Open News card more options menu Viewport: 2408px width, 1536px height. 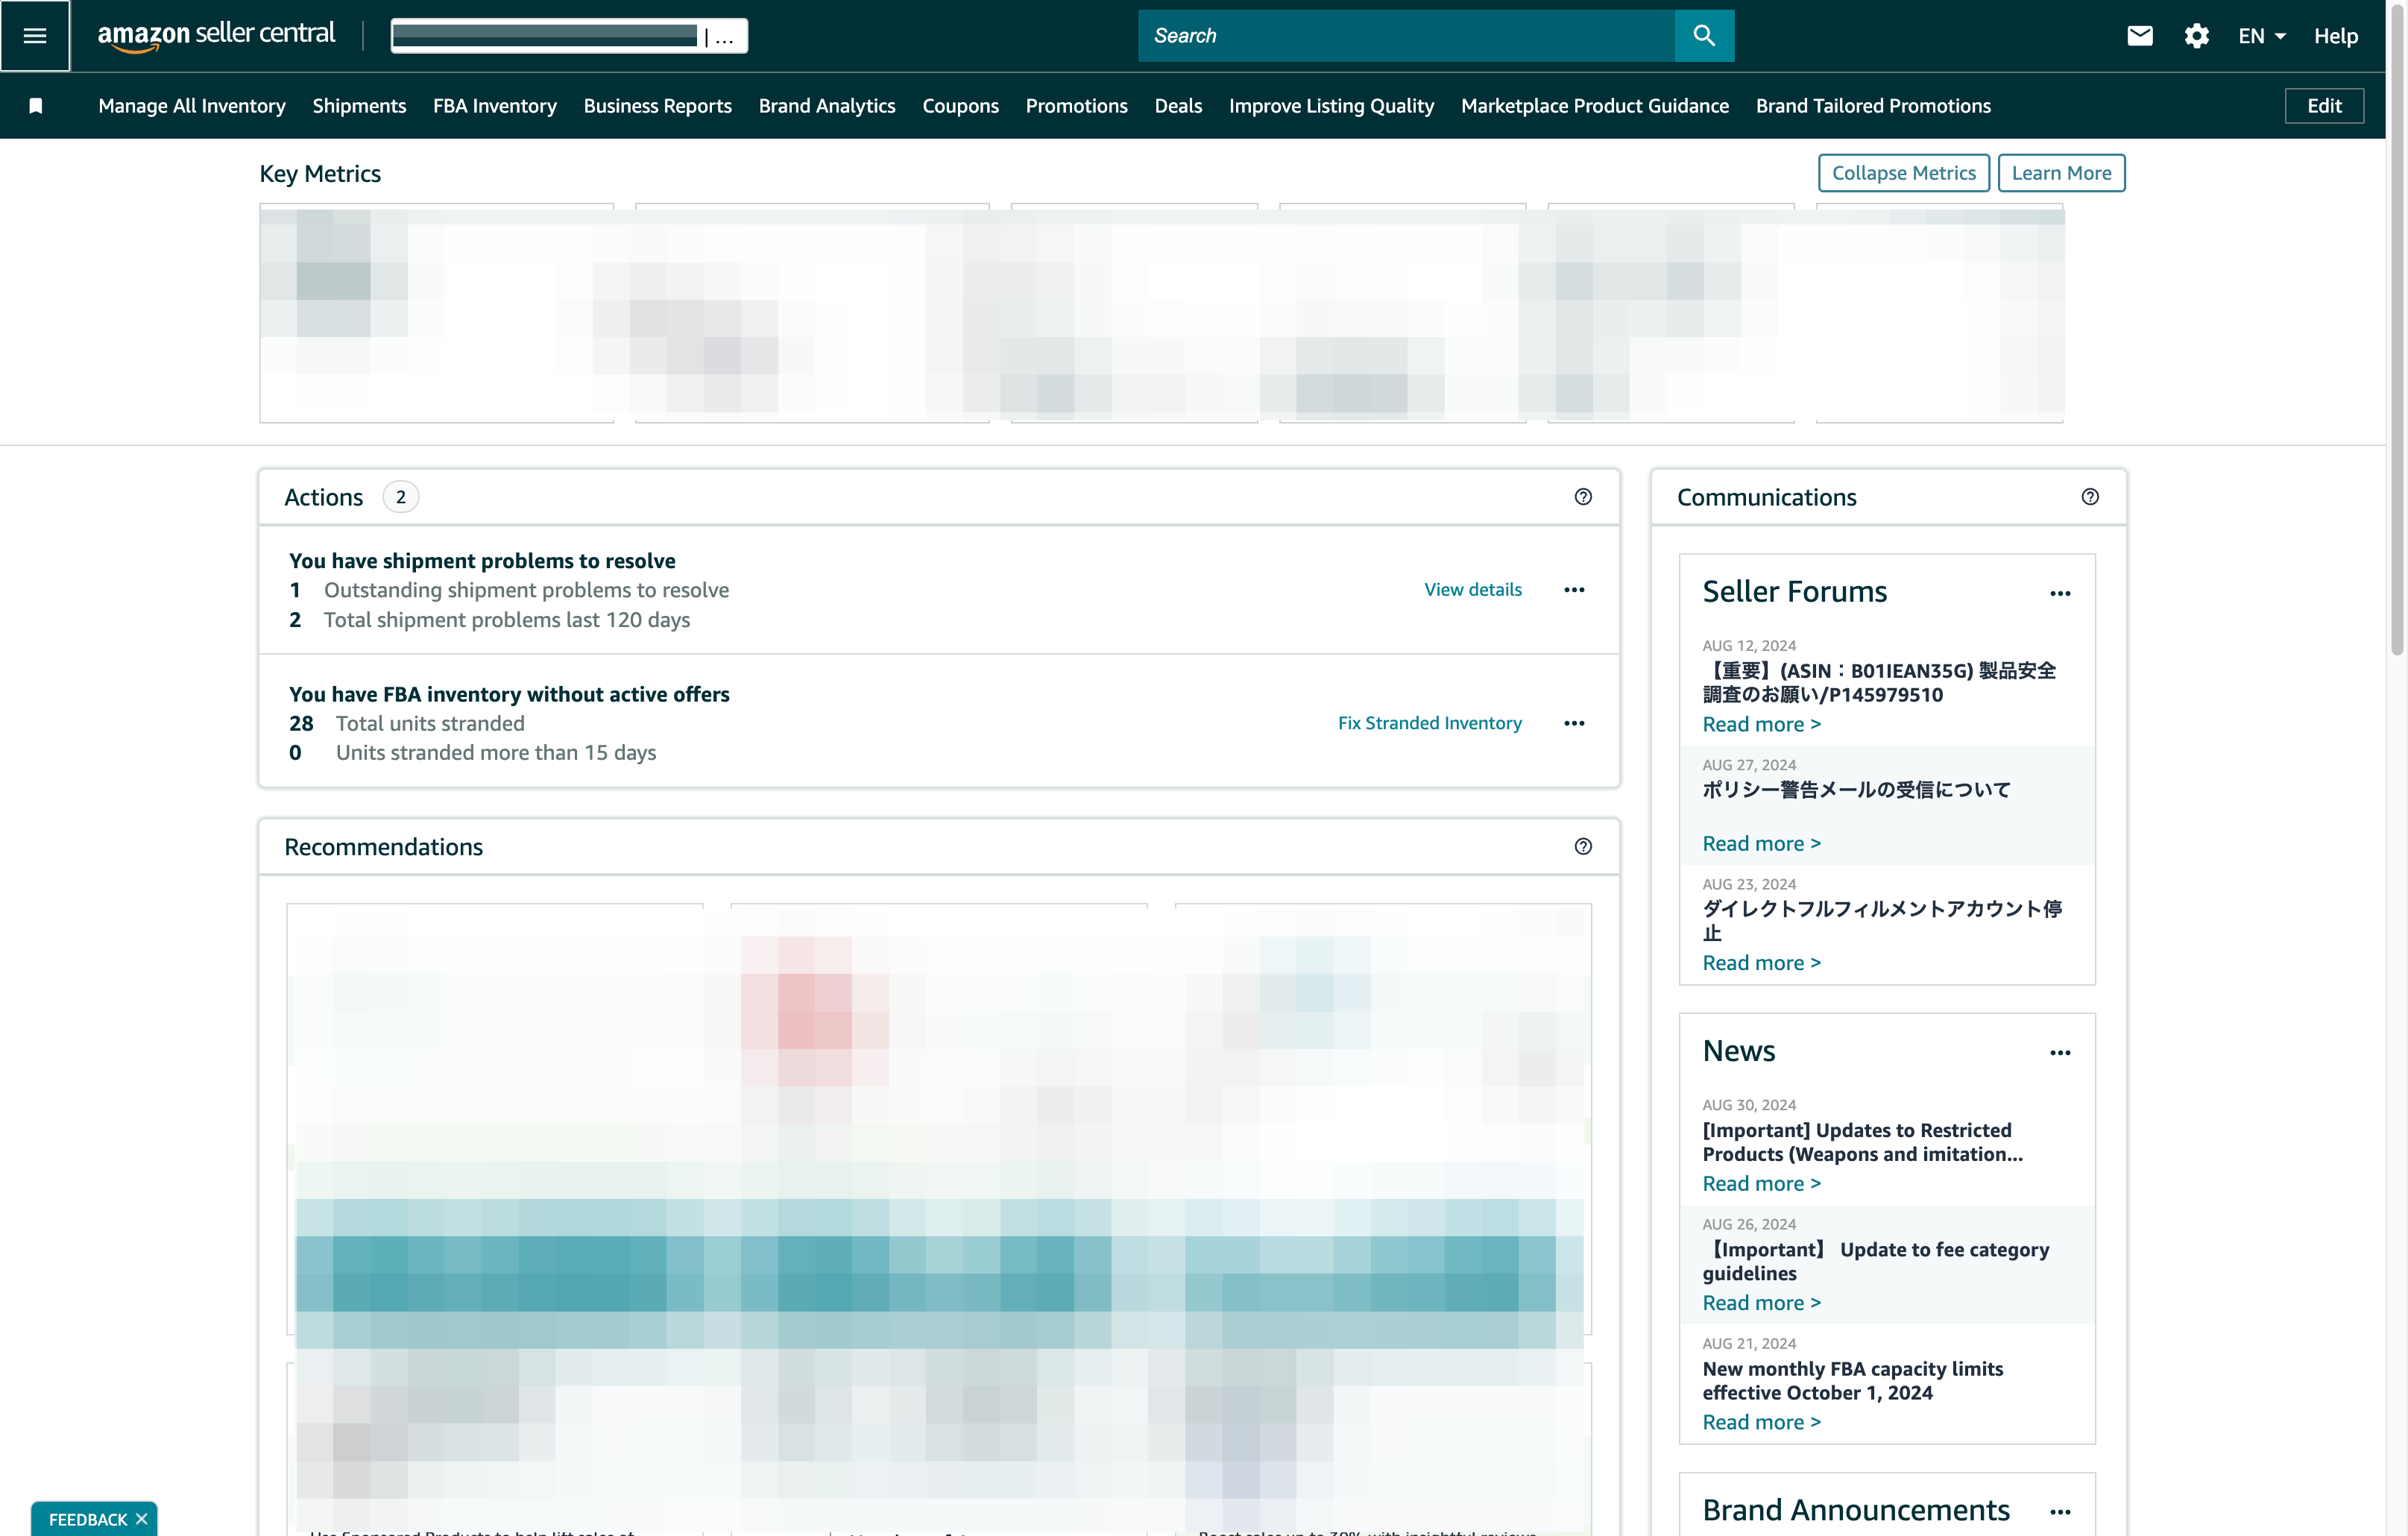point(2060,1053)
